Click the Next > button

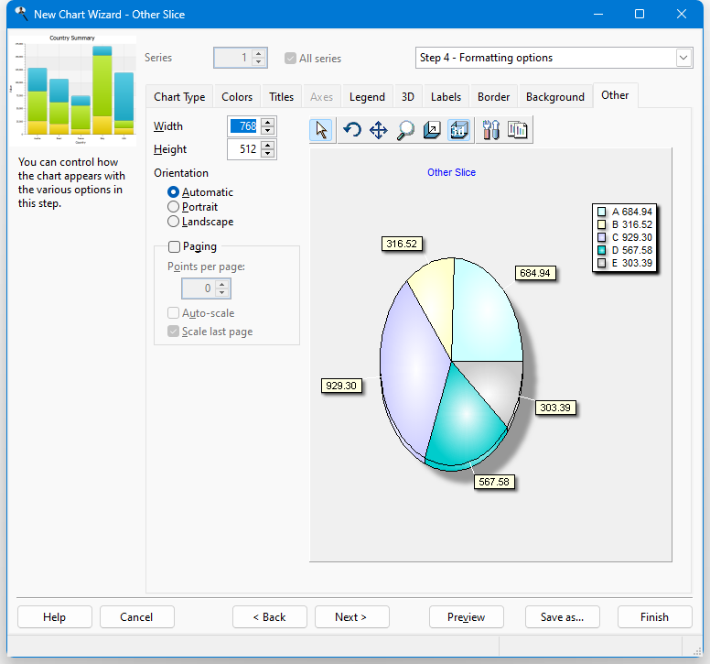click(x=351, y=617)
